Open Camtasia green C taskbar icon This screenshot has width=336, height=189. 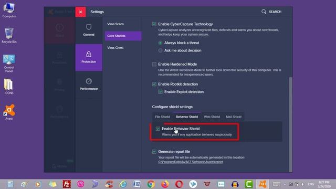248,184
